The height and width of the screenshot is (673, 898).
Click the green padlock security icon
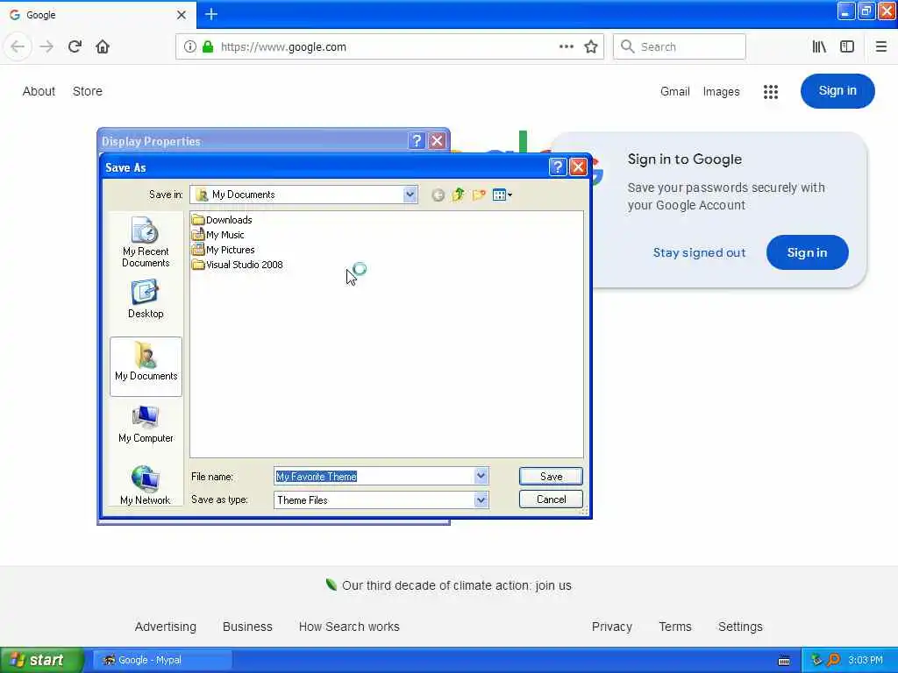click(x=208, y=47)
